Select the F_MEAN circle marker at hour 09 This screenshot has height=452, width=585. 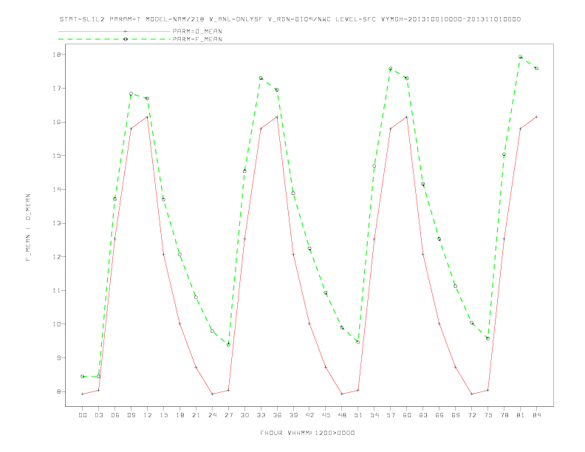click(131, 94)
